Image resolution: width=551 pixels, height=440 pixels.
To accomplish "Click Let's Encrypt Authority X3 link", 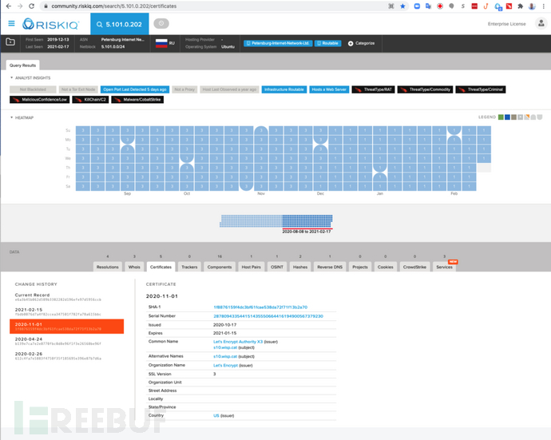I will pos(238,342).
